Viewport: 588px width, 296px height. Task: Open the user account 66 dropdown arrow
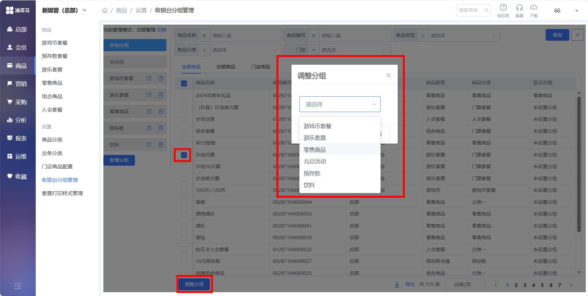tap(577, 11)
